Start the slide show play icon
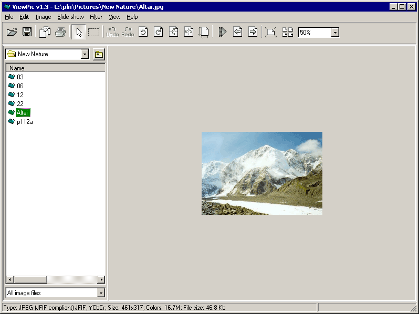 pos(222,32)
